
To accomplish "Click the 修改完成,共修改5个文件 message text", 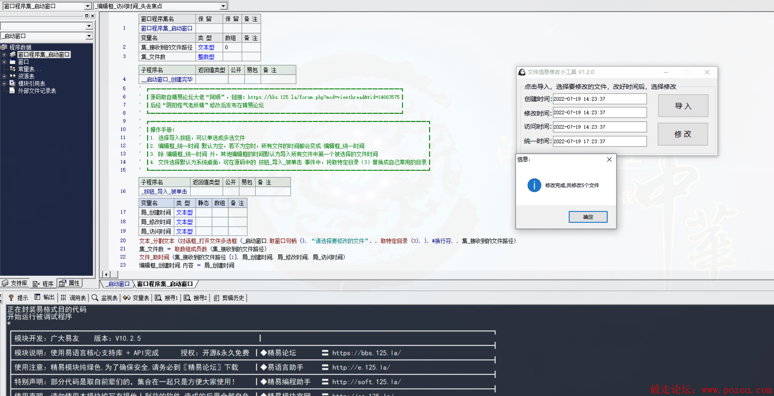I will (572, 185).
